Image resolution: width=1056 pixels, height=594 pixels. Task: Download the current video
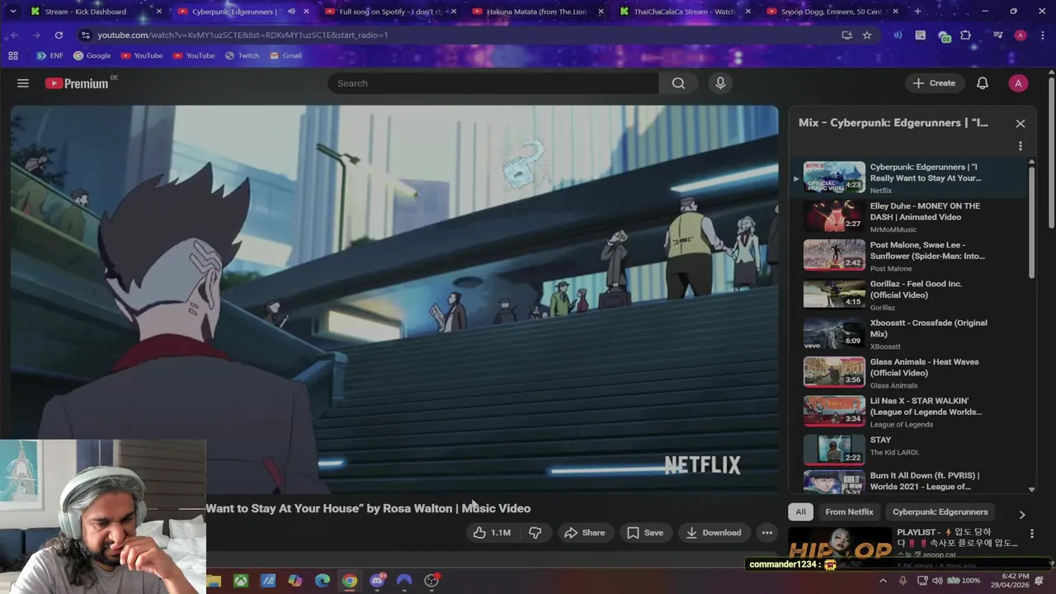[714, 533]
